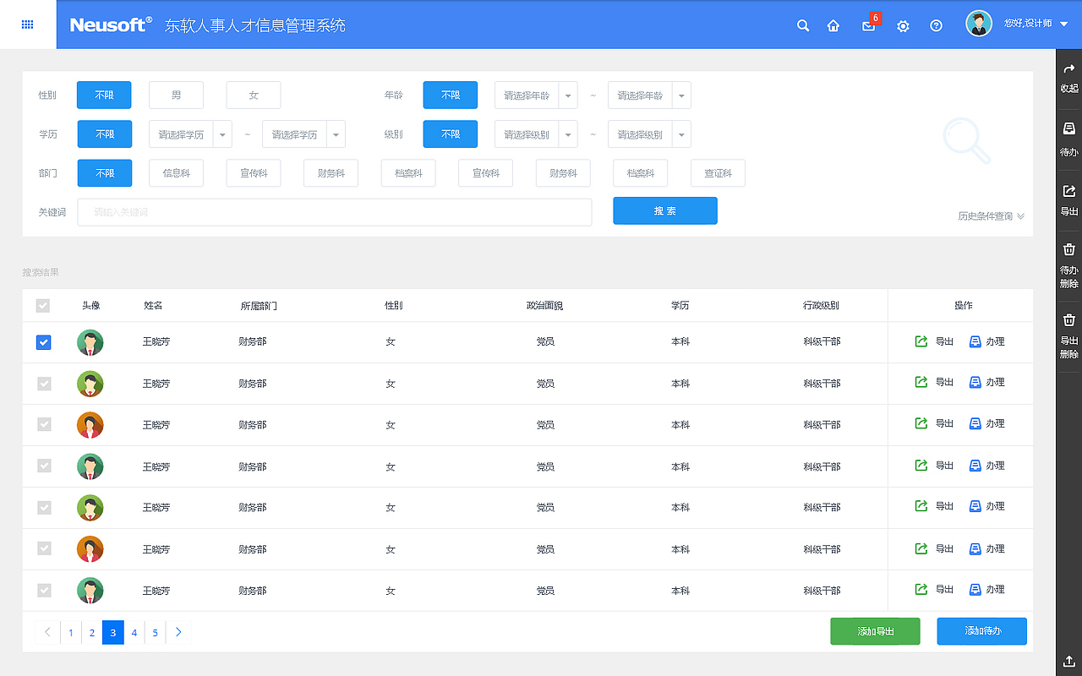1082x676 pixels.
Task: Go to results page 5
Action: [x=156, y=632]
